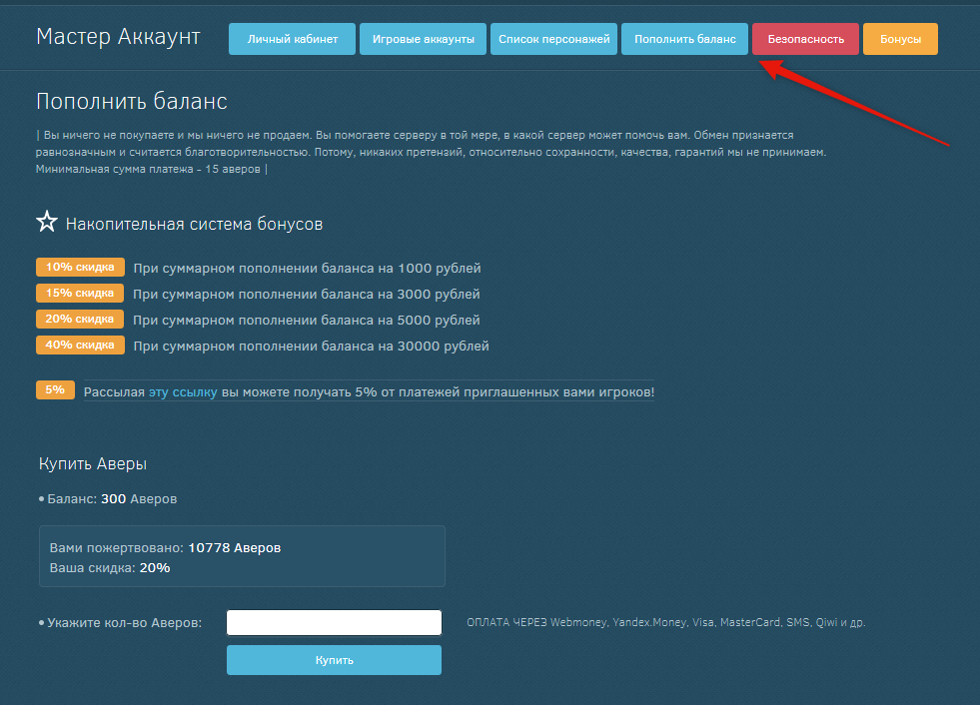Open the Личный кабинет tab

292,39
